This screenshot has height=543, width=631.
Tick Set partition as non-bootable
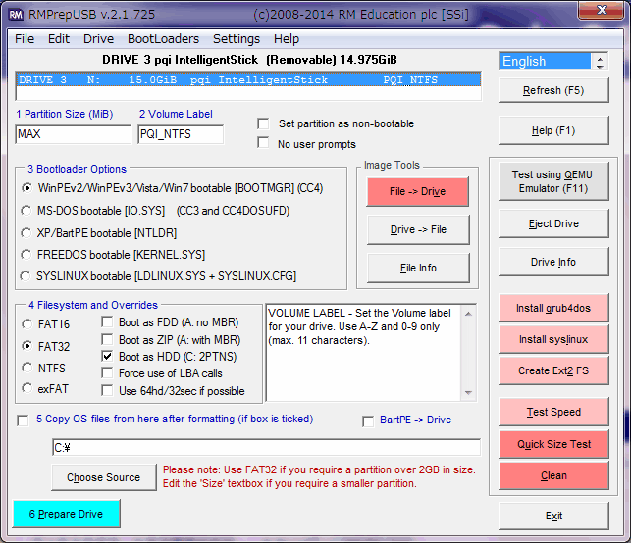coord(263,123)
